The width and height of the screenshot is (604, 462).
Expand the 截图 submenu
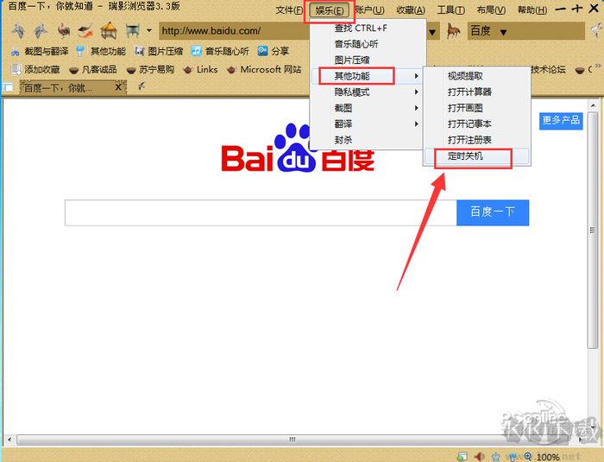click(343, 108)
